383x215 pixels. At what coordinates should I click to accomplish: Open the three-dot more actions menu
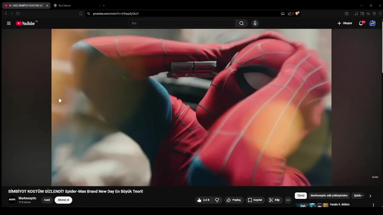(x=288, y=200)
